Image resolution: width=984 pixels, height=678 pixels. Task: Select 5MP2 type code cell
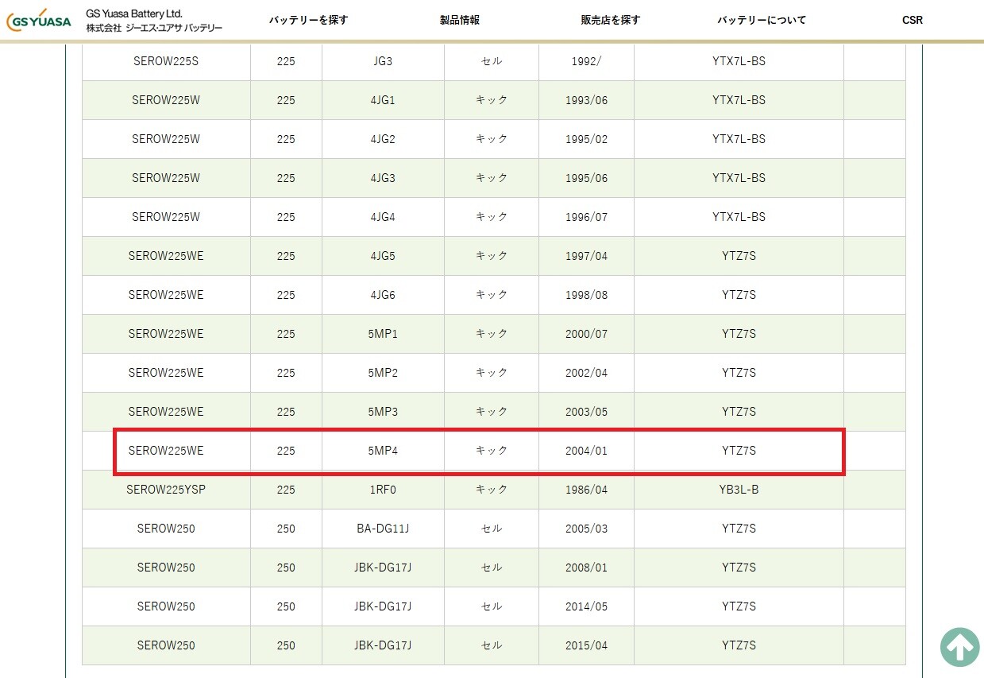pos(383,373)
